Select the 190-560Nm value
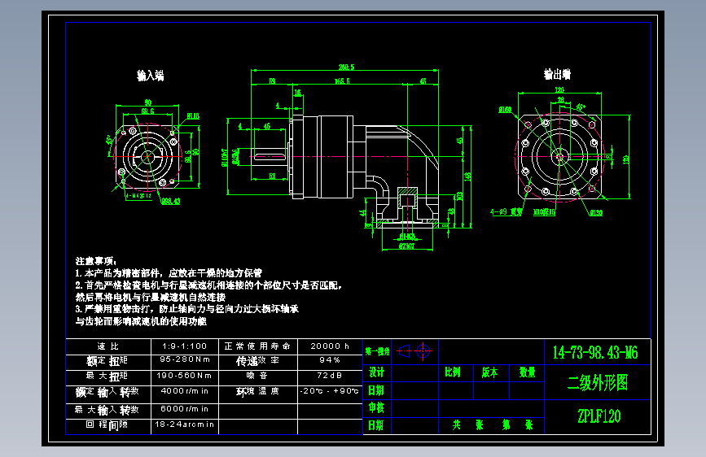The image size is (706, 457). tap(184, 375)
